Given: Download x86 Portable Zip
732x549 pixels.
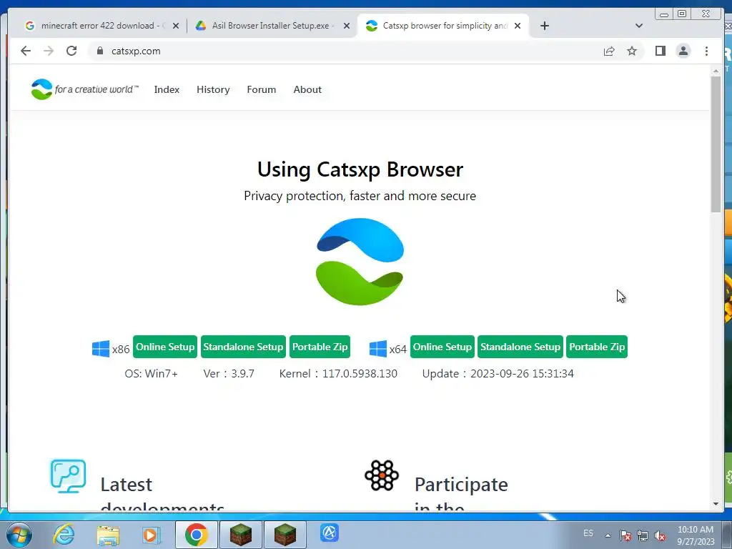Looking at the screenshot, I should (x=320, y=347).
